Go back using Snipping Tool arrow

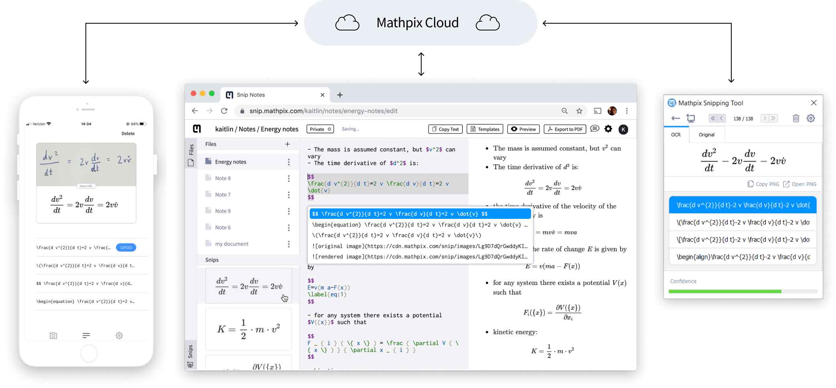(676, 118)
